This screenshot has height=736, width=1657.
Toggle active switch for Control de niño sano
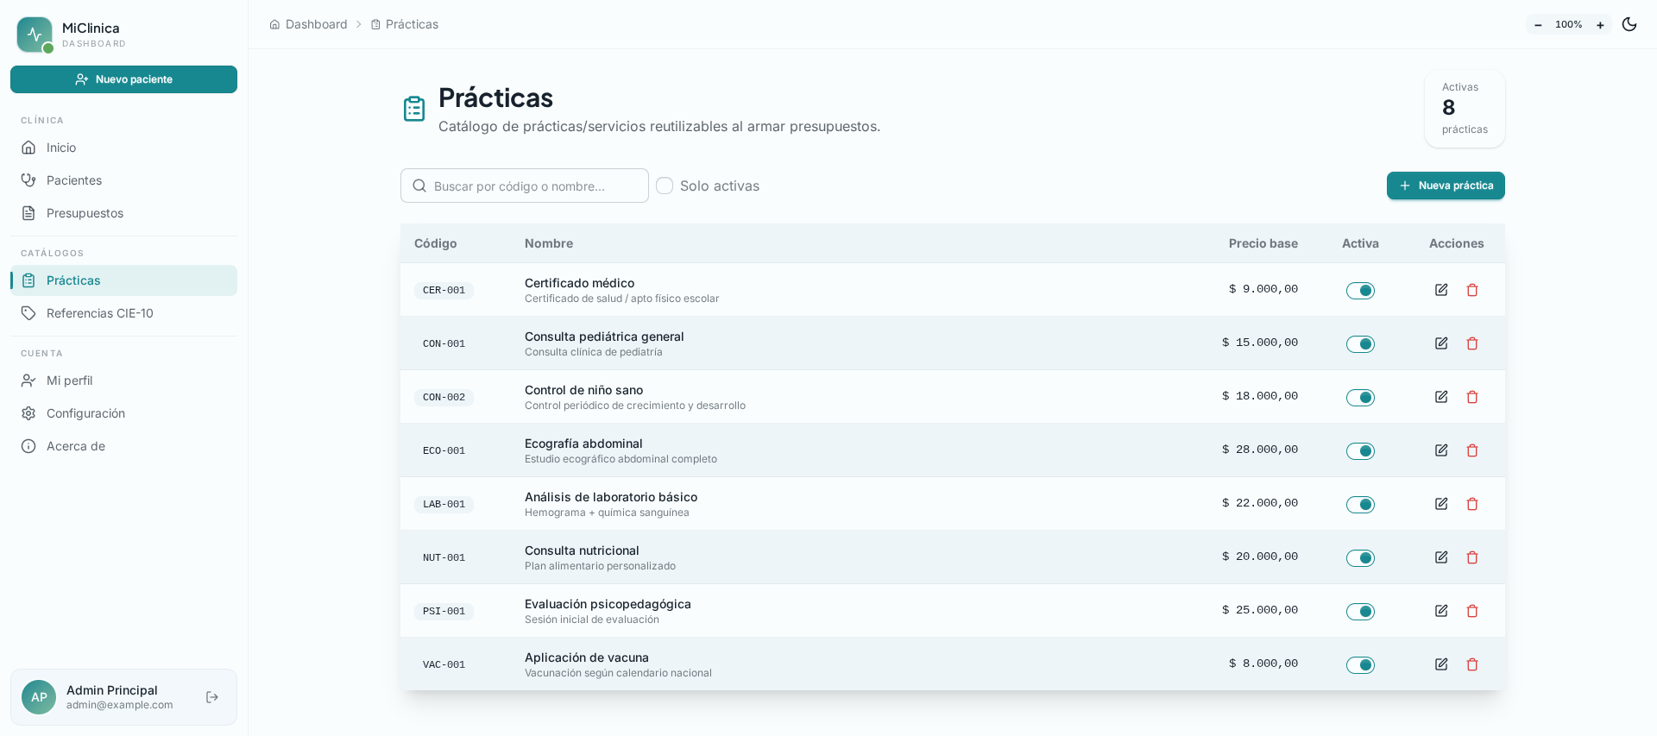[x=1360, y=398]
